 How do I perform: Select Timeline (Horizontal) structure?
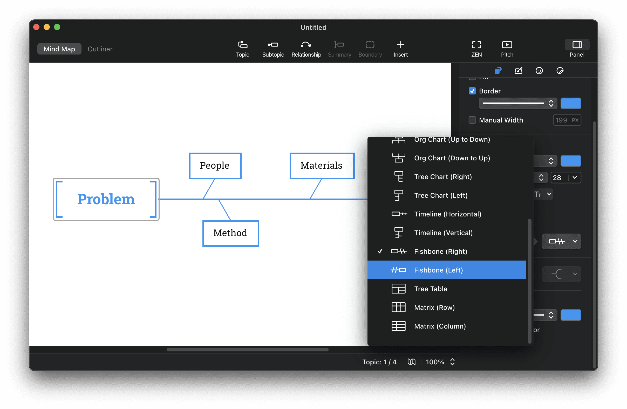[447, 214]
